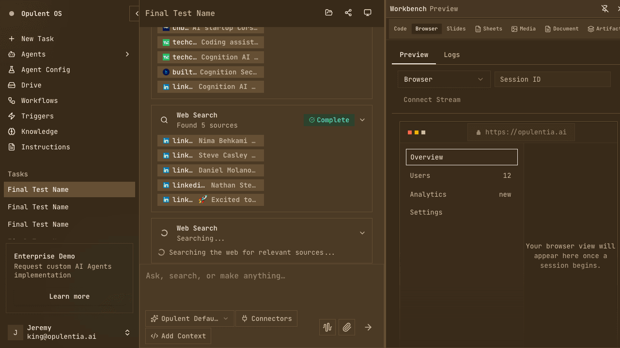Open the Logs tab in the preview panel
This screenshot has width=620, height=348.
point(451,55)
